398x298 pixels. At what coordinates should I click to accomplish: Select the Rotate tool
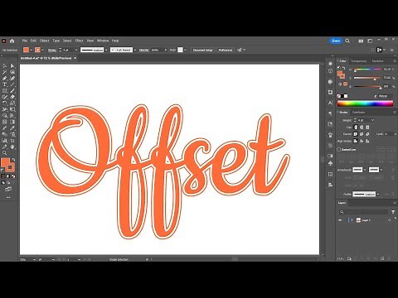5,103
